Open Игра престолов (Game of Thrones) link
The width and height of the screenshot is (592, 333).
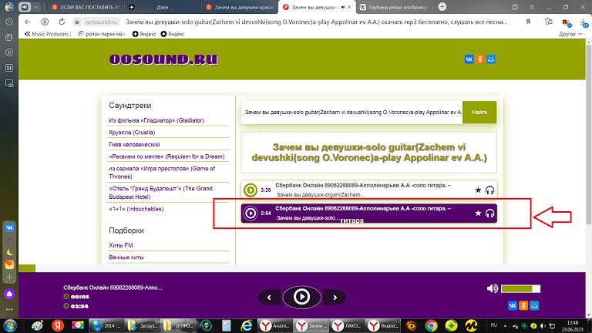[162, 173]
